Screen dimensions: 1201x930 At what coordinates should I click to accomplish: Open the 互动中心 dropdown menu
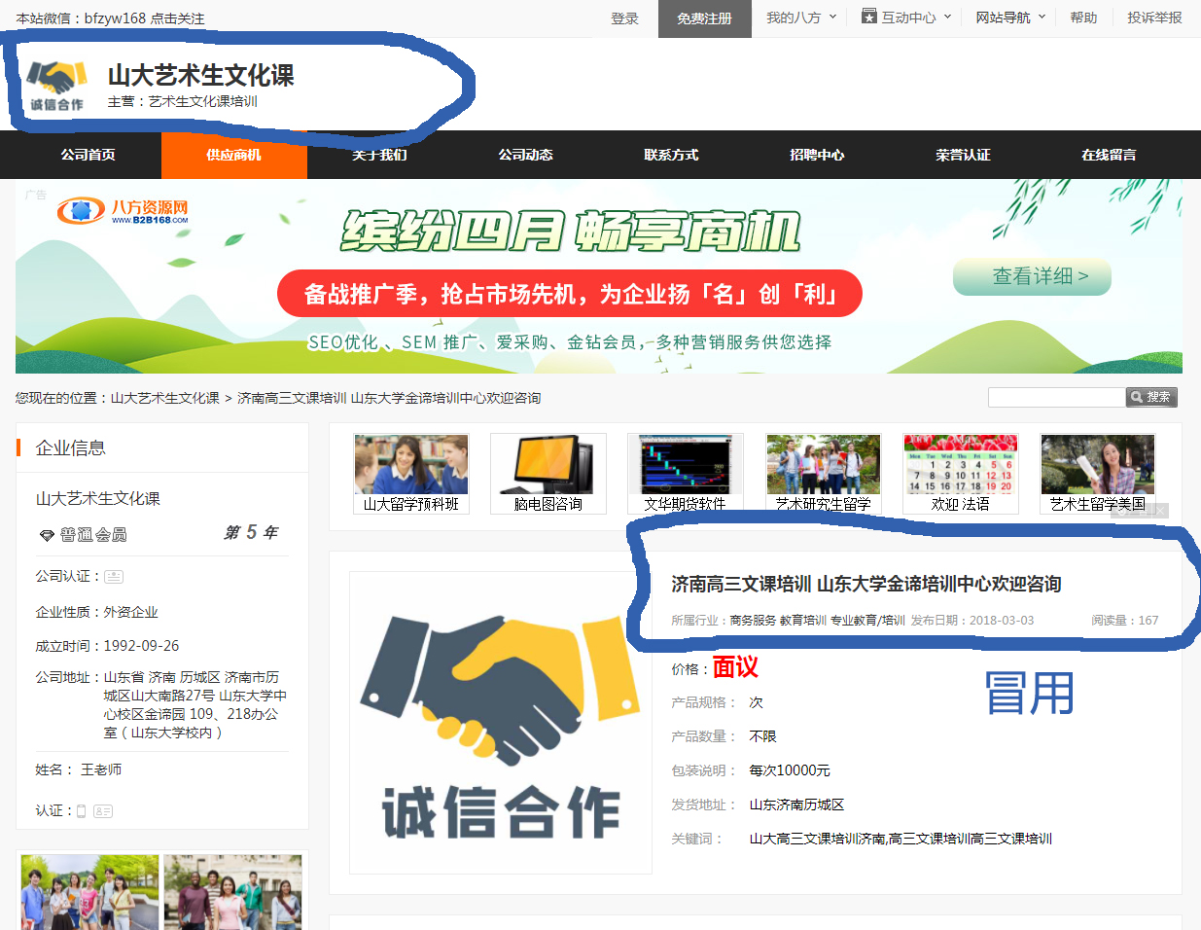pyautogui.click(x=907, y=18)
